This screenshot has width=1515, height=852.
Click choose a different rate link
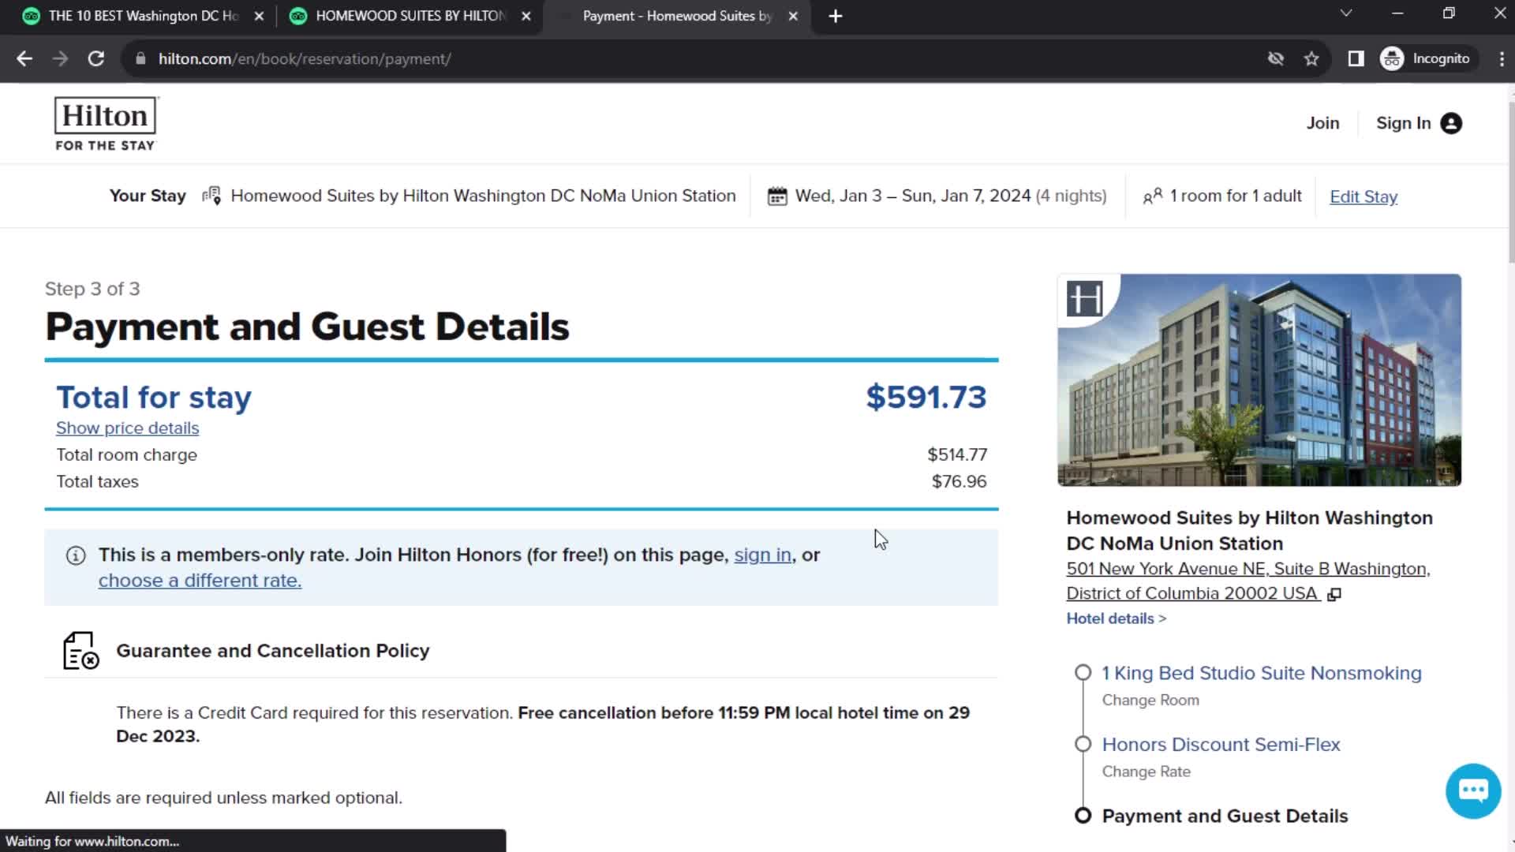(200, 580)
